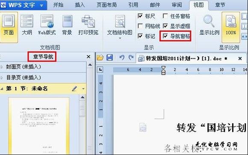
Task: Click the page width arrows icon
Action: (245, 36)
